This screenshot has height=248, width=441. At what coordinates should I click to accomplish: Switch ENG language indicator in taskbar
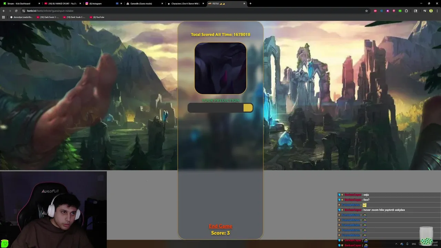coord(414,244)
